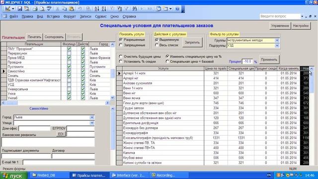
Task: Select the Разрешенные radio button
Action: (121, 40)
